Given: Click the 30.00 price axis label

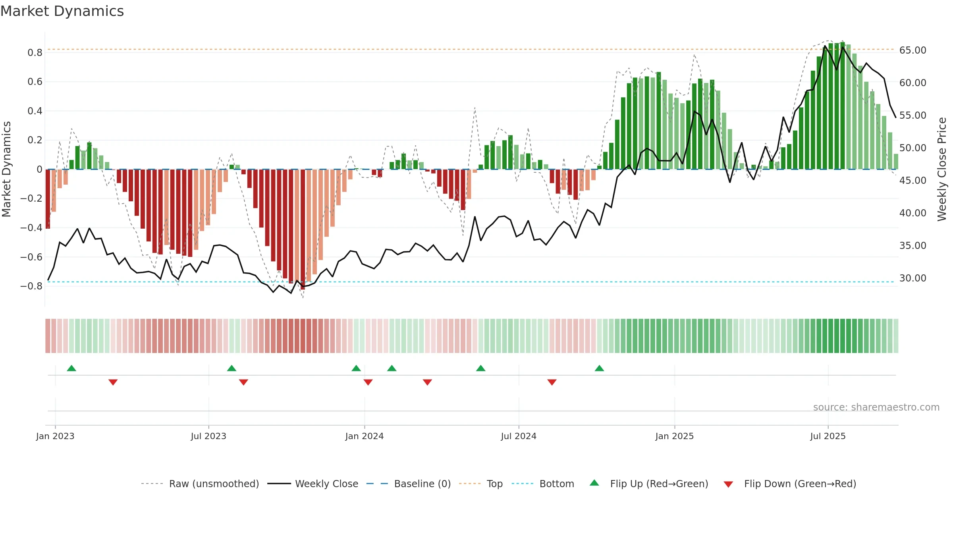Looking at the screenshot, I should click(913, 278).
